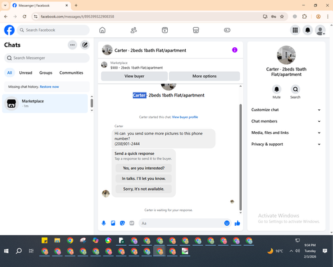
Task: Select the All chats filter
Action: click(9, 73)
